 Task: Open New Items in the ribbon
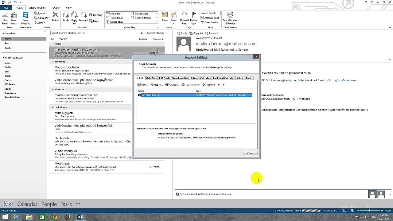point(14,18)
